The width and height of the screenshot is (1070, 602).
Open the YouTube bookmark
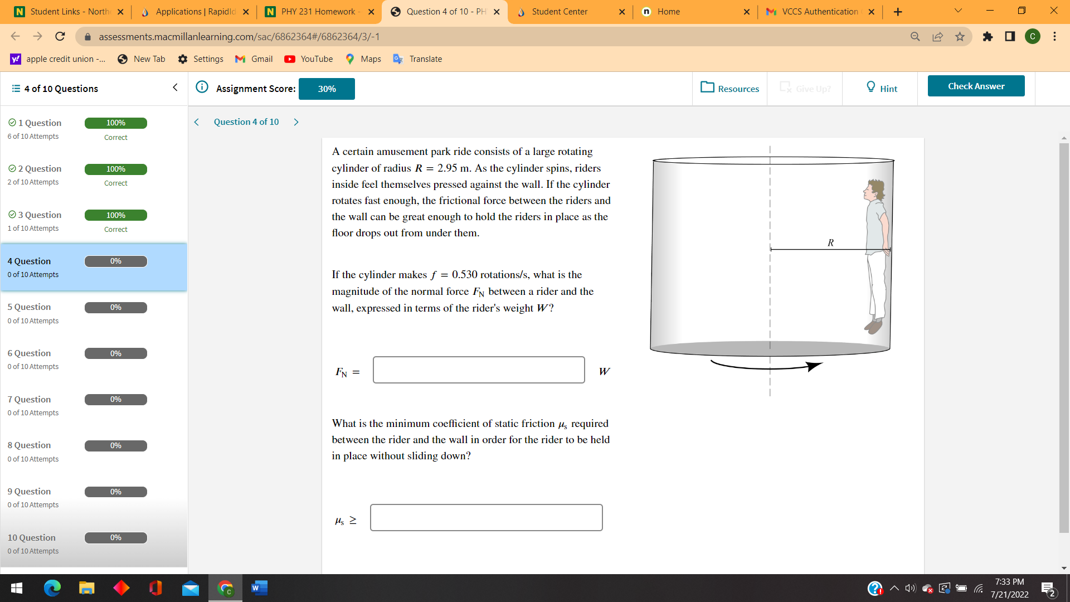tap(308, 59)
